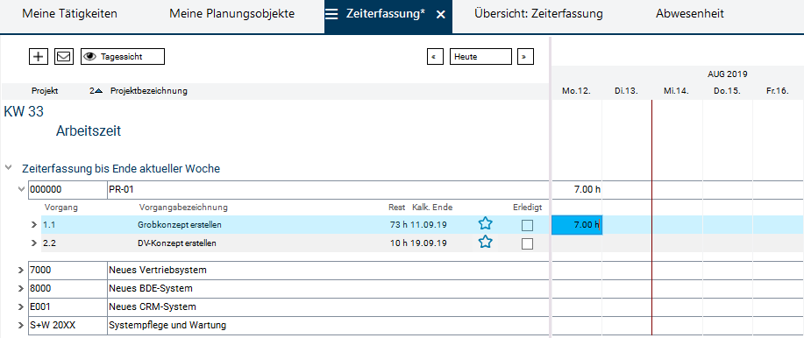804x338 pixels.
Task: Click the red current-day marker line
Action: click(x=651, y=218)
